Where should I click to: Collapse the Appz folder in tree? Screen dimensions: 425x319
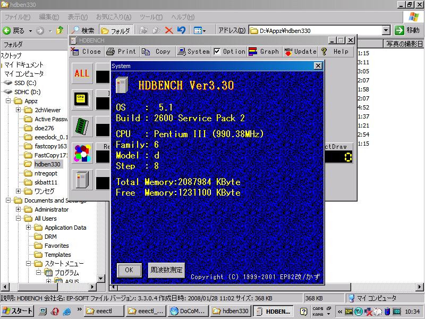pyautogui.click(x=8, y=101)
